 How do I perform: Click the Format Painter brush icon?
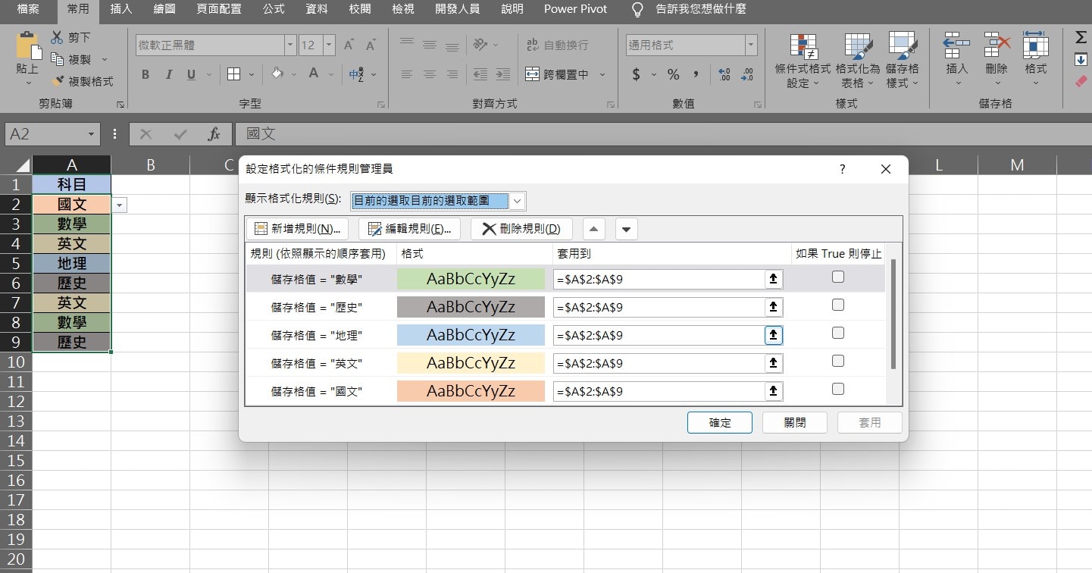pos(58,81)
